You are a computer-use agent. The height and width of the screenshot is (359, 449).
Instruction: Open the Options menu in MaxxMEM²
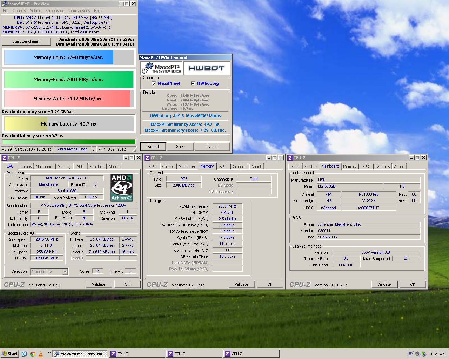(19, 11)
